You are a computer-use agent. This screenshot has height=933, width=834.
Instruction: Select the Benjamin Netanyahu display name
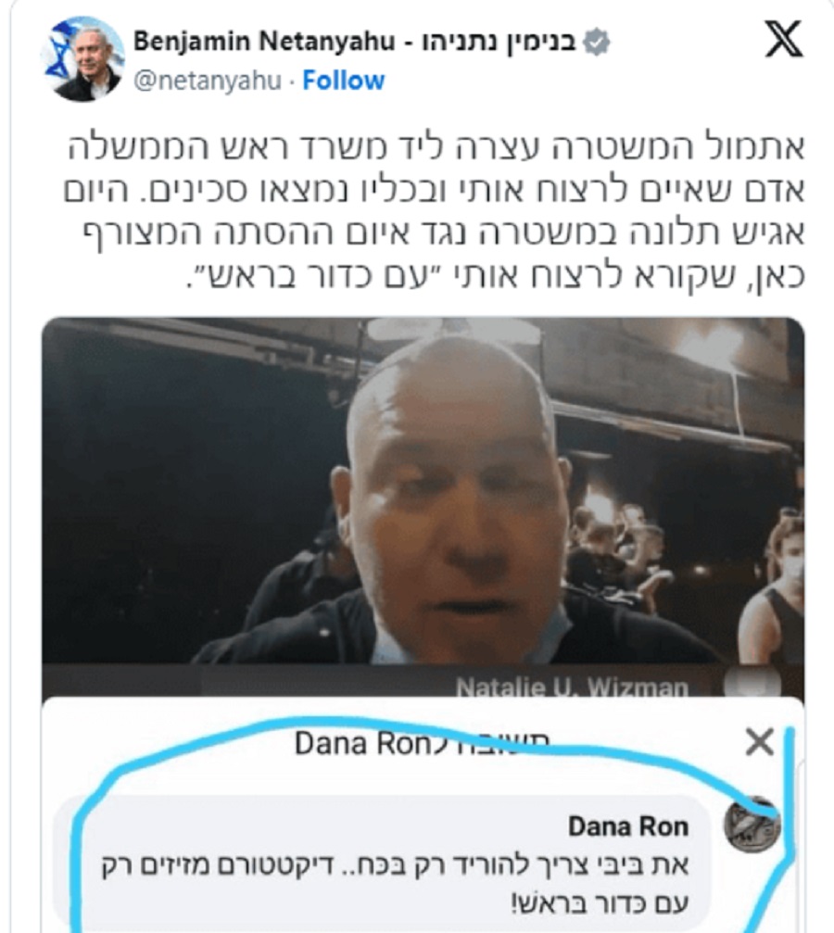[264, 42]
